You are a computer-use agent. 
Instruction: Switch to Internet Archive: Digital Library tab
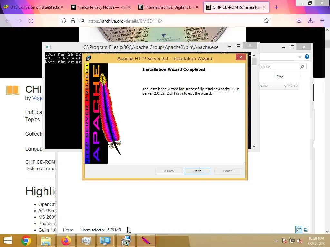(x=168, y=7)
